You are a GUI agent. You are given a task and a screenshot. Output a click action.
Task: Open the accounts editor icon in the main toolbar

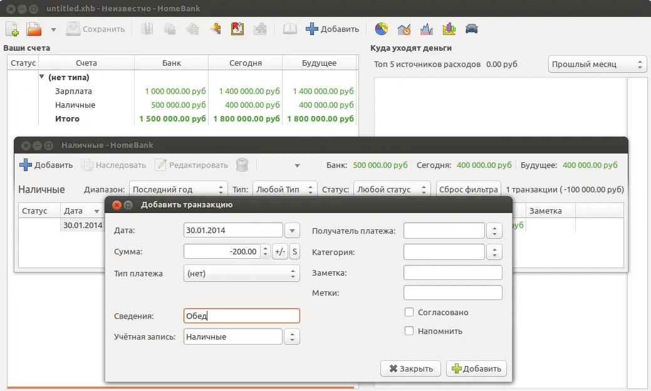[x=147, y=29]
